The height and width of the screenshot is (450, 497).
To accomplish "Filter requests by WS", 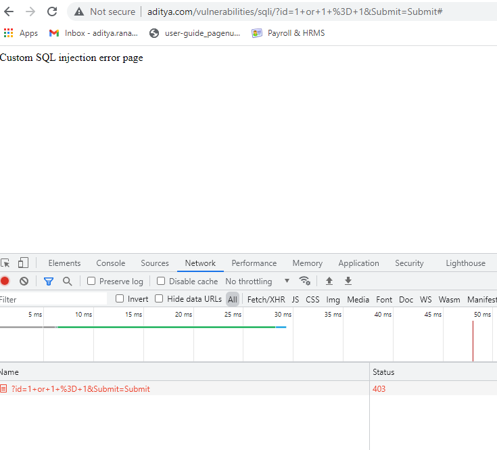I will point(426,299).
